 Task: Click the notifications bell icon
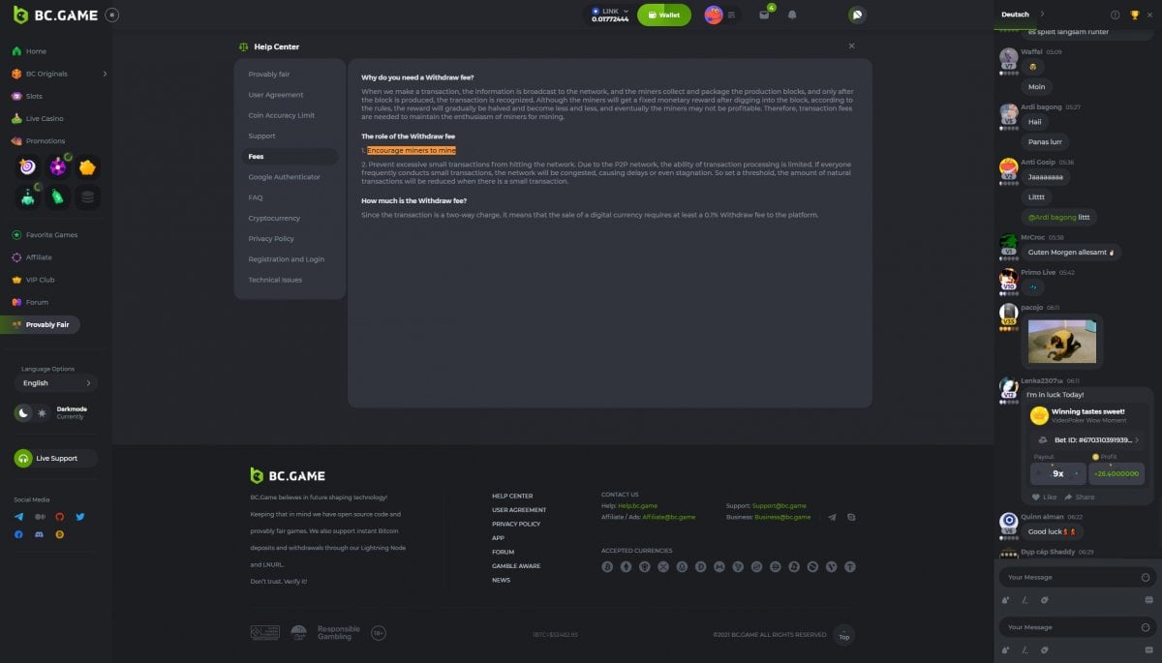(792, 15)
